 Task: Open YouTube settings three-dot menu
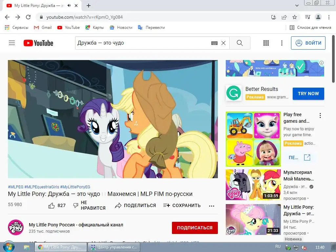click(282, 43)
